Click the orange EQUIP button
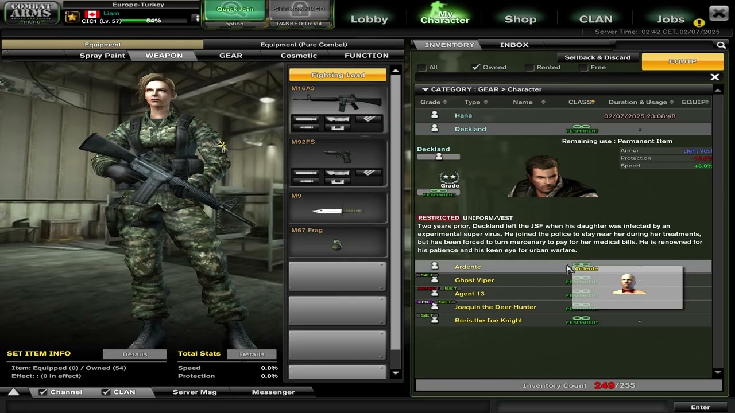 click(x=683, y=61)
